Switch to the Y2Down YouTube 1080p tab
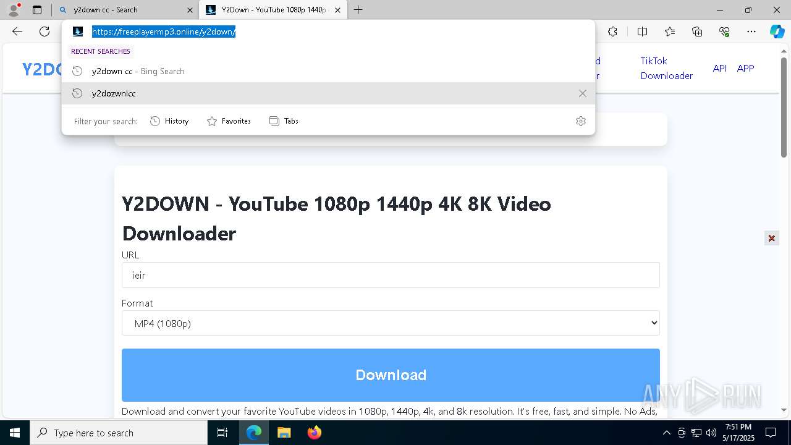The height and width of the screenshot is (445, 791). point(274,10)
